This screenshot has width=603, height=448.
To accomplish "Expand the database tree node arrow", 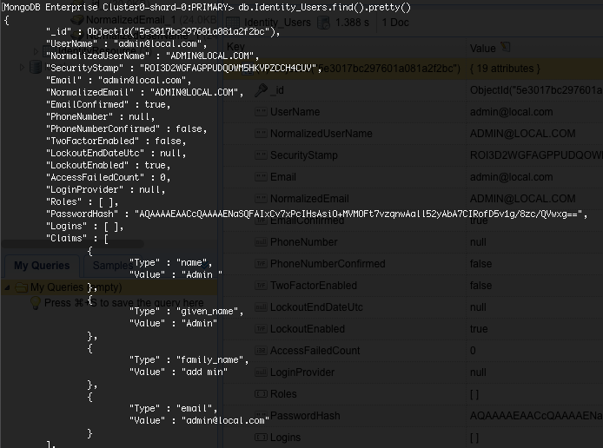I will point(22,68).
